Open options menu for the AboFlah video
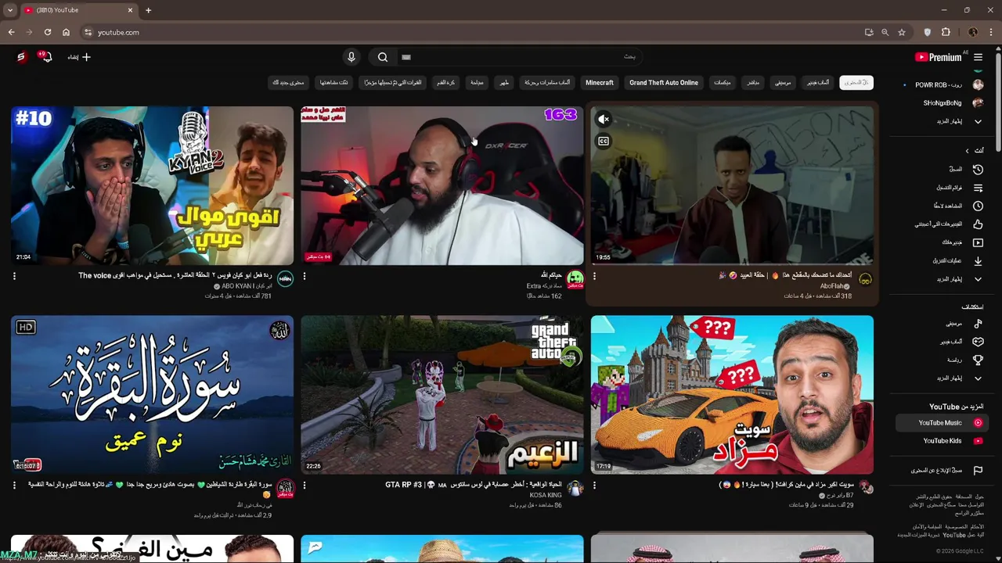1002x563 pixels. click(594, 276)
